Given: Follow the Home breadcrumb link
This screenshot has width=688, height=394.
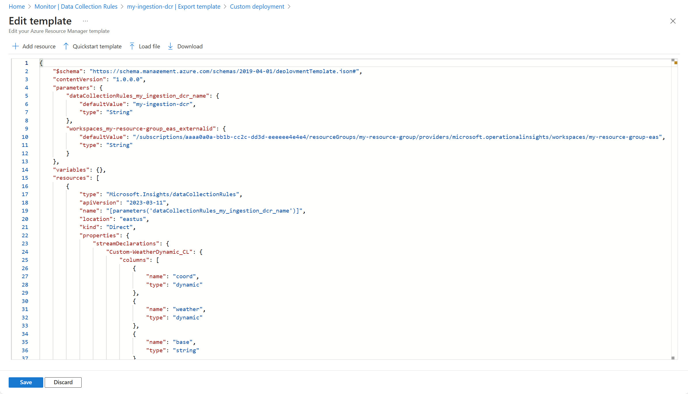Looking at the screenshot, I should tap(17, 6).
